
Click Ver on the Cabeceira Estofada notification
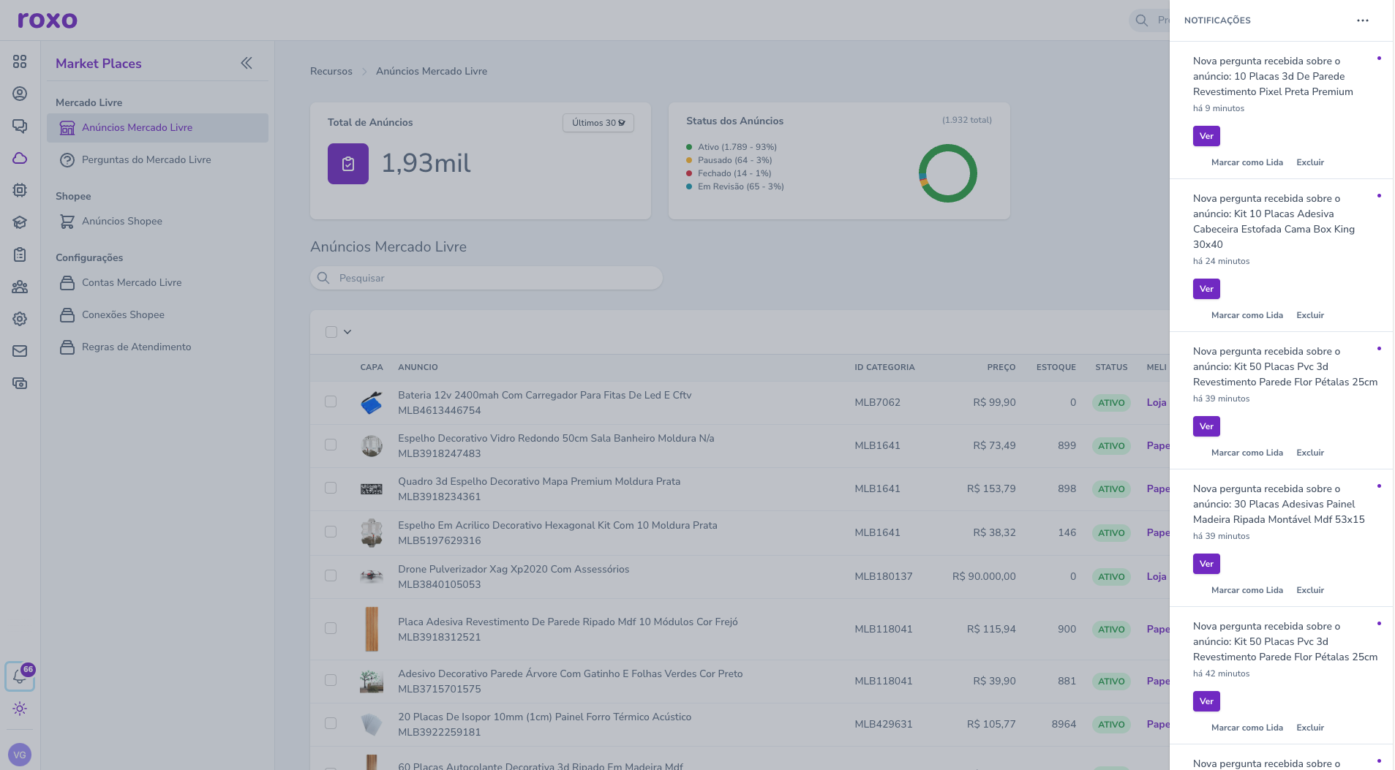tap(1206, 289)
